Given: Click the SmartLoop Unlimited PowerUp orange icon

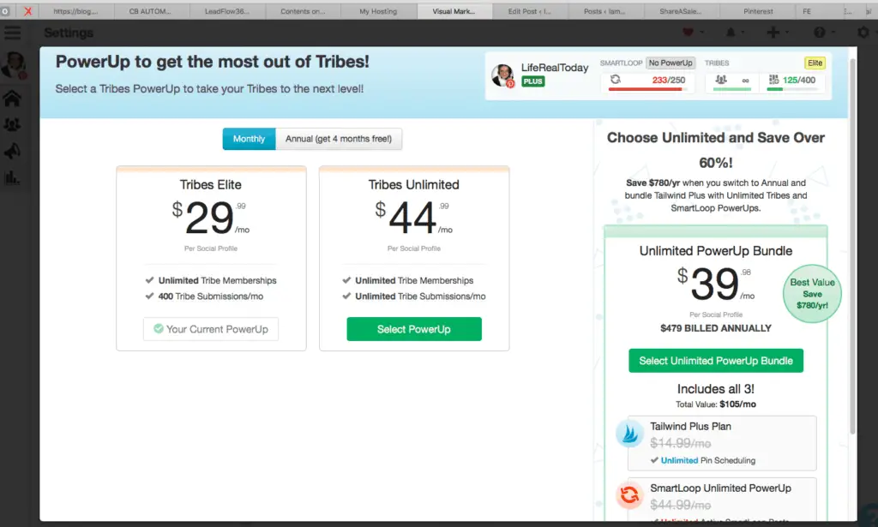Looking at the screenshot, I should coord(630,495).
